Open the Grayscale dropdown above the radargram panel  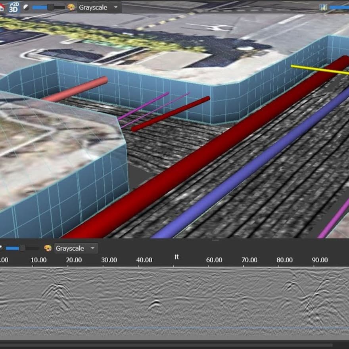point(73,248)
